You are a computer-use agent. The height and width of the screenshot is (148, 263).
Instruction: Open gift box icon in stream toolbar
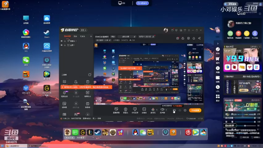pos(178,38)
